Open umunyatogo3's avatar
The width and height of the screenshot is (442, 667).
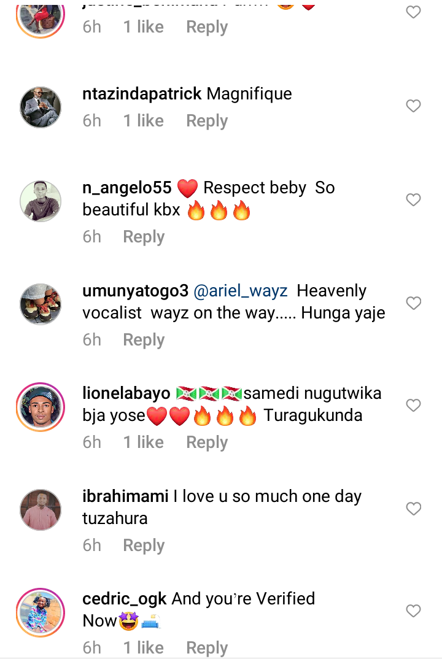click(x=41, y=304)
